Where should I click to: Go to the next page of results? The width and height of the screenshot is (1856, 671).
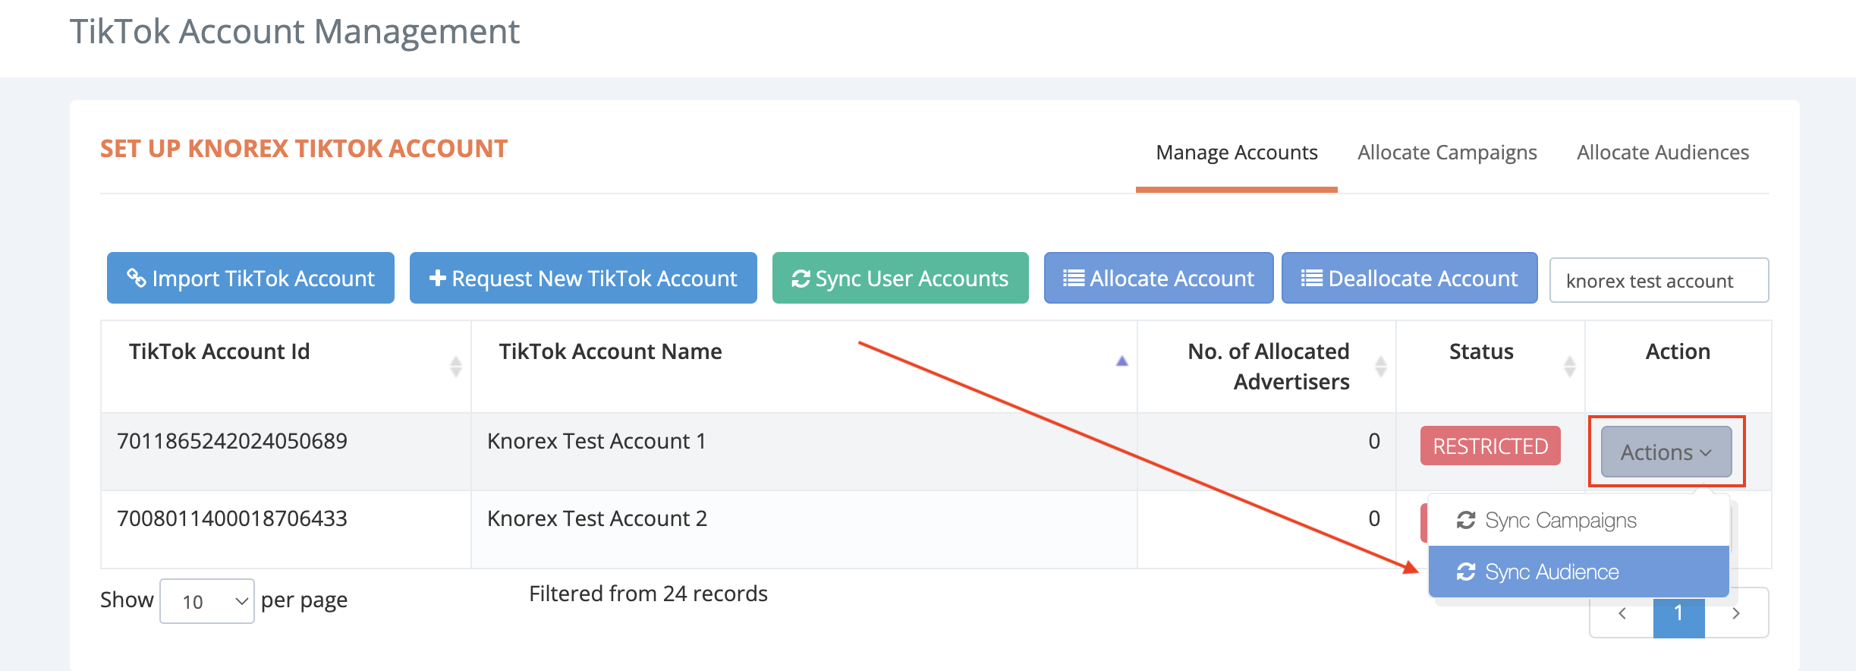click(x=1736, y=613)
